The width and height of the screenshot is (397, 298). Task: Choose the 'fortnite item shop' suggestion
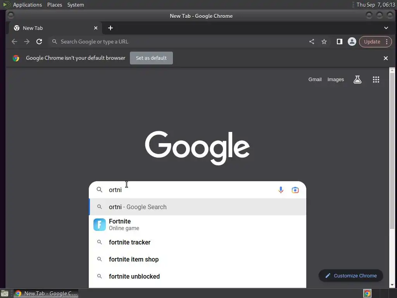point(197,259)
